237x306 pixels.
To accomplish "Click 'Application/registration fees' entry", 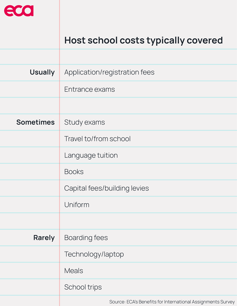I will click(109, 73).
